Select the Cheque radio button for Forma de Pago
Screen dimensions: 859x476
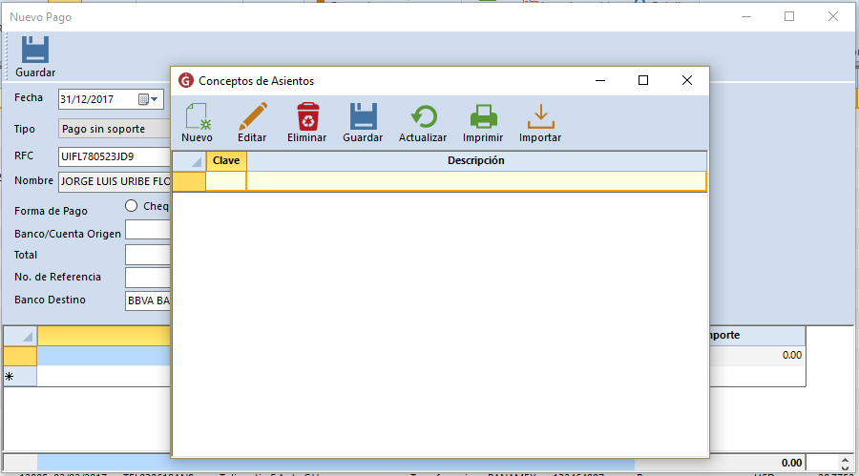pos(132,206)
